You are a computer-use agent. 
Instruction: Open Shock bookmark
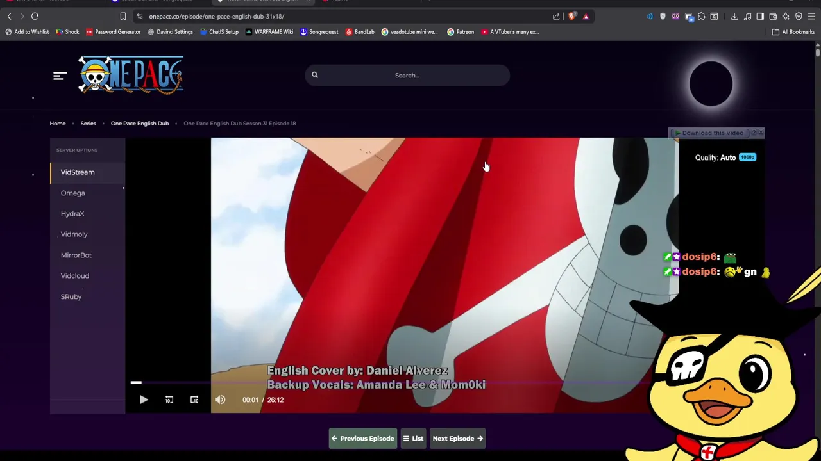(x=67, y=31)
